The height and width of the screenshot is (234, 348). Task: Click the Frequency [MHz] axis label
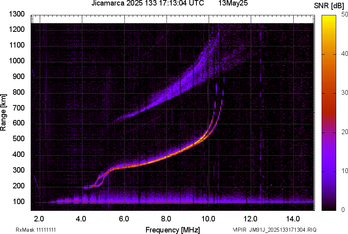coord(173,230)
